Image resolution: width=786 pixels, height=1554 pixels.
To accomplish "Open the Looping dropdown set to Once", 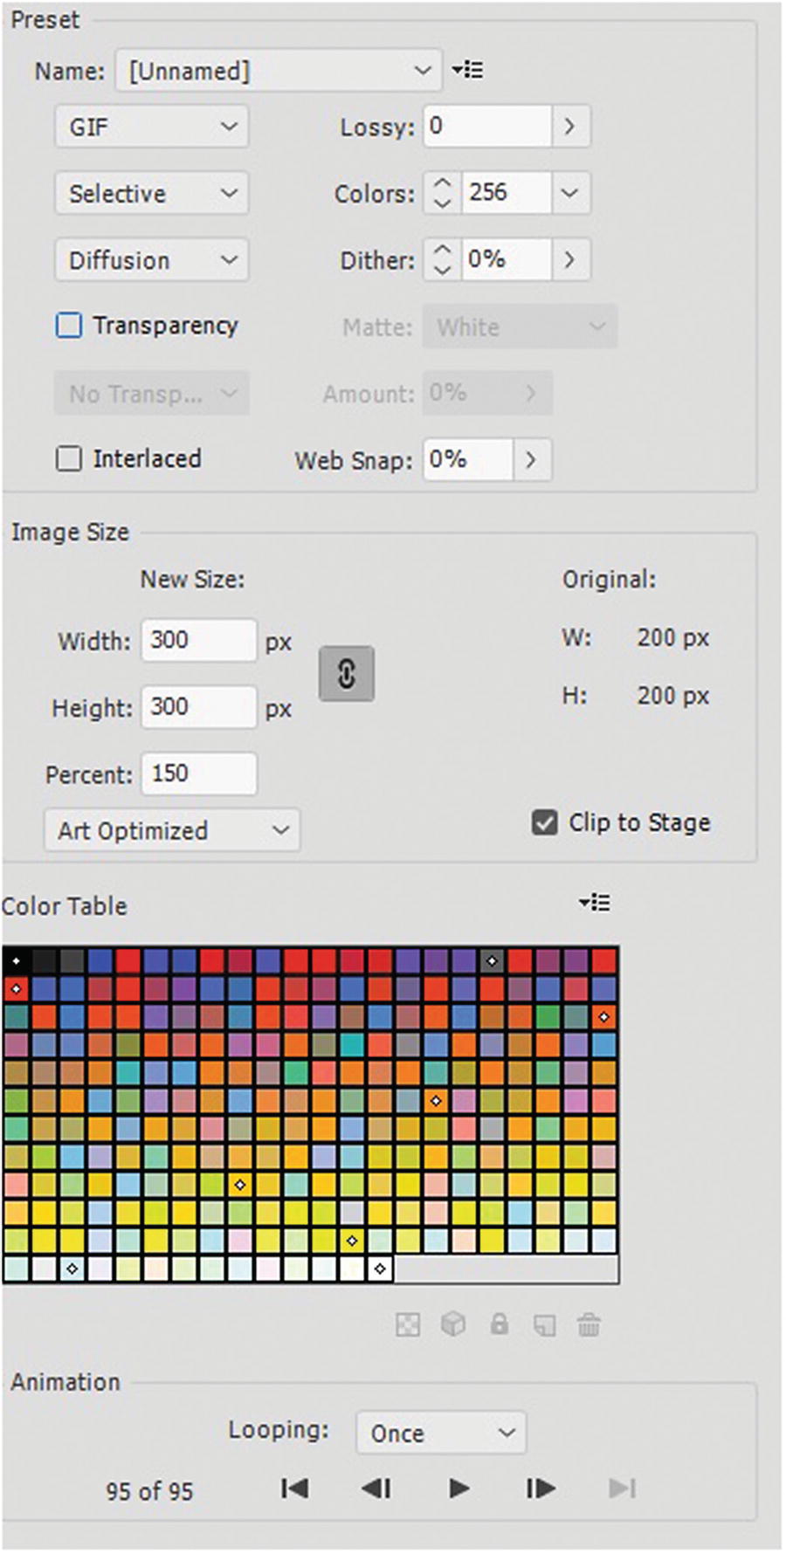I will 441,1433.
